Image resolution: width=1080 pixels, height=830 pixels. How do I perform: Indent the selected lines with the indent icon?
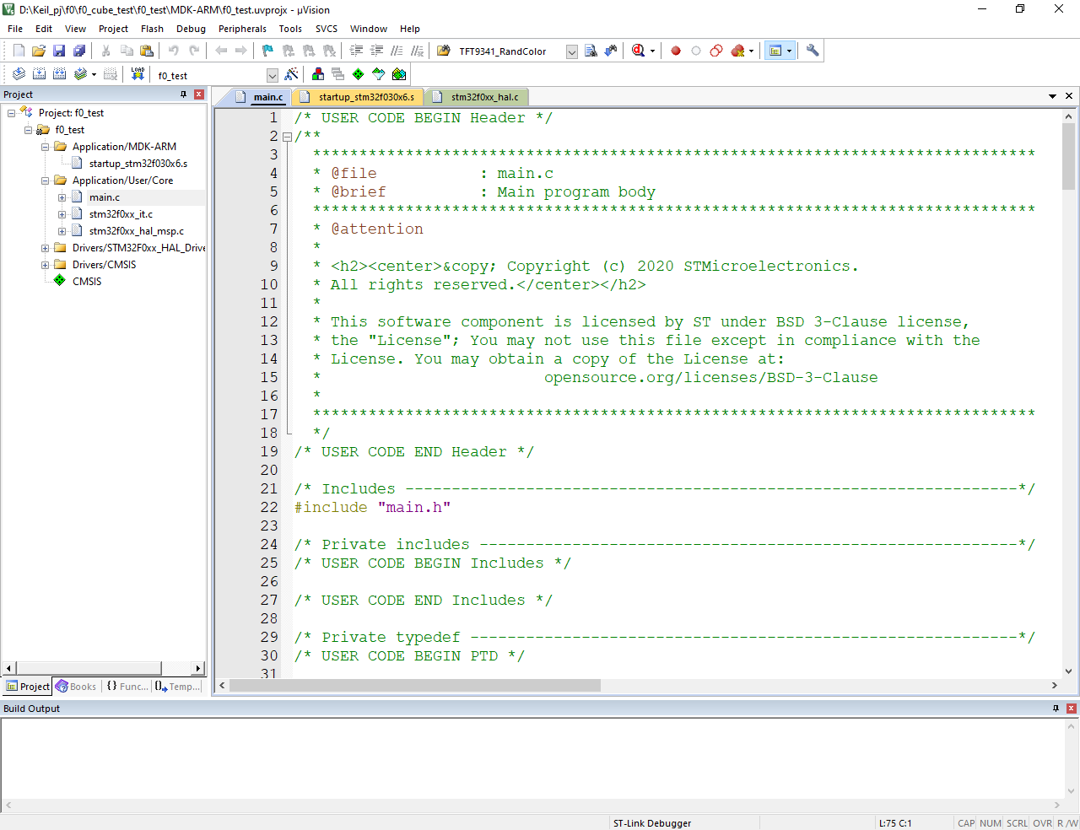pos(356,51)
